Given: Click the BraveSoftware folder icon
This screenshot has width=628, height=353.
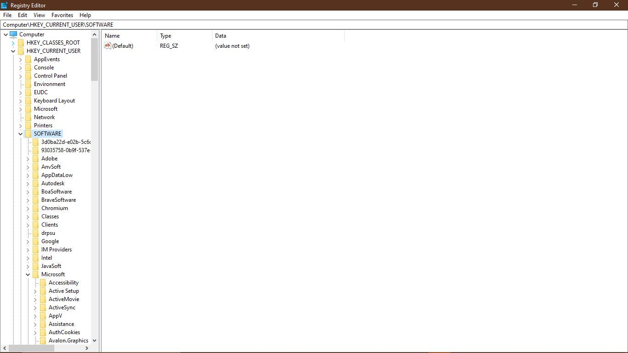Looking at the screenshot, I should (x=36, y=199).
